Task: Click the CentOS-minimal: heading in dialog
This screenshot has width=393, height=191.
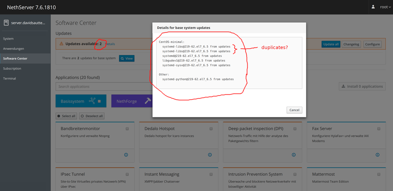Action: (172, 42)
